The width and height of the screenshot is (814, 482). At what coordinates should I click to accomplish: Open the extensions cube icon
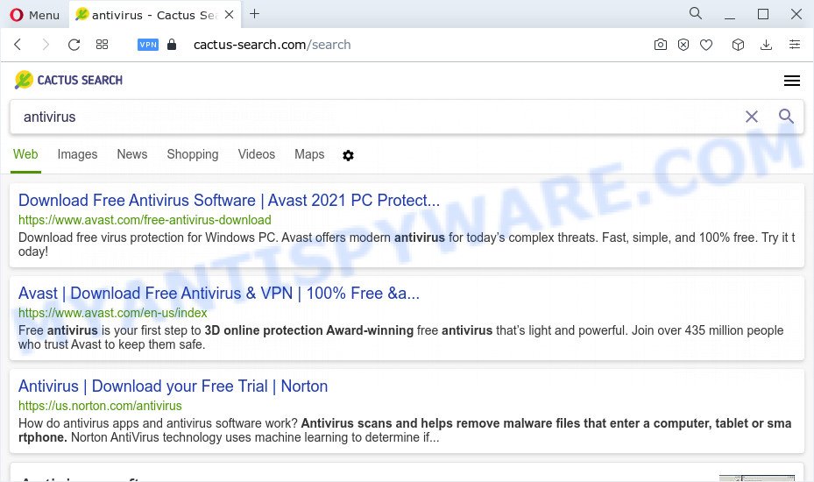click(738, 45)
